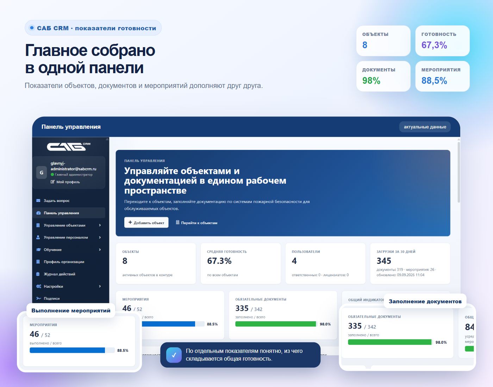Expand the Управление персоналом submenu chevron
493x387 pixels.
tap(100, 237)
